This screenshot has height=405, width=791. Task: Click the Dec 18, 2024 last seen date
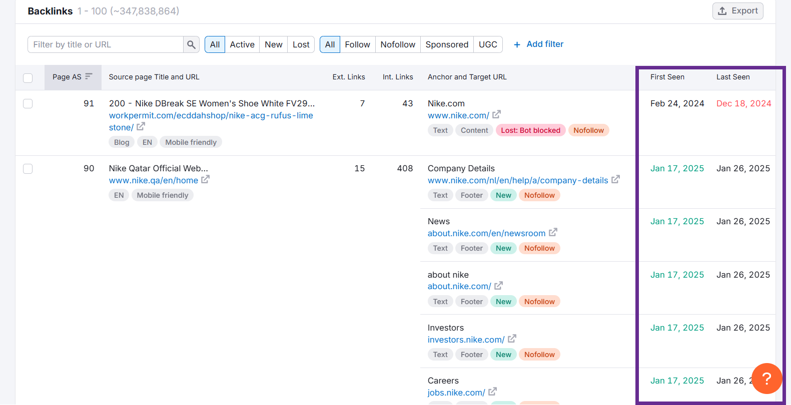coord(743,103)
